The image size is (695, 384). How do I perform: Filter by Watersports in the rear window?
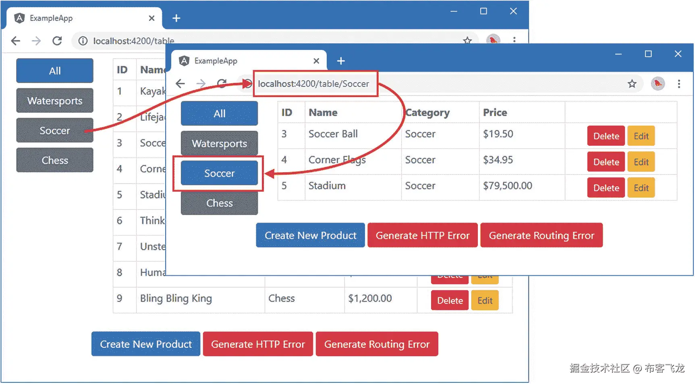coord(55,101)
